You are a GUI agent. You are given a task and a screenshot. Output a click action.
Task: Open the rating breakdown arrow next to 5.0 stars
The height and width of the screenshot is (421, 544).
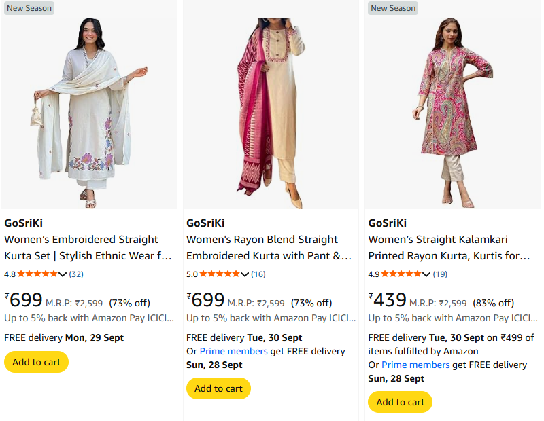tap(245, 274)
